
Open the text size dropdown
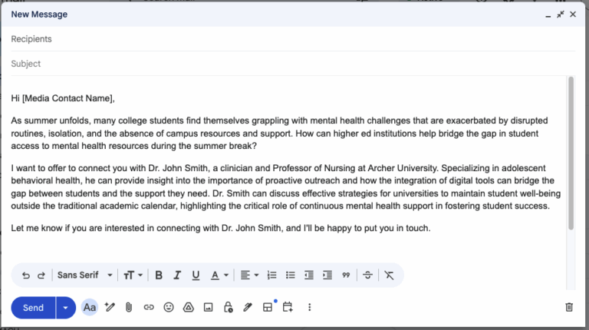tap(133, 275)
